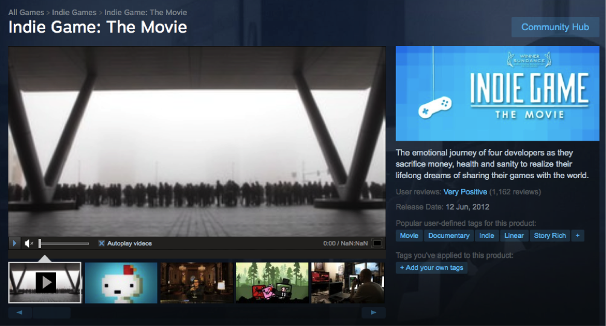The image size is (606, 326).
Task: Open the Indie Game: The Movie breadcrumb
Action: [145, 12]
